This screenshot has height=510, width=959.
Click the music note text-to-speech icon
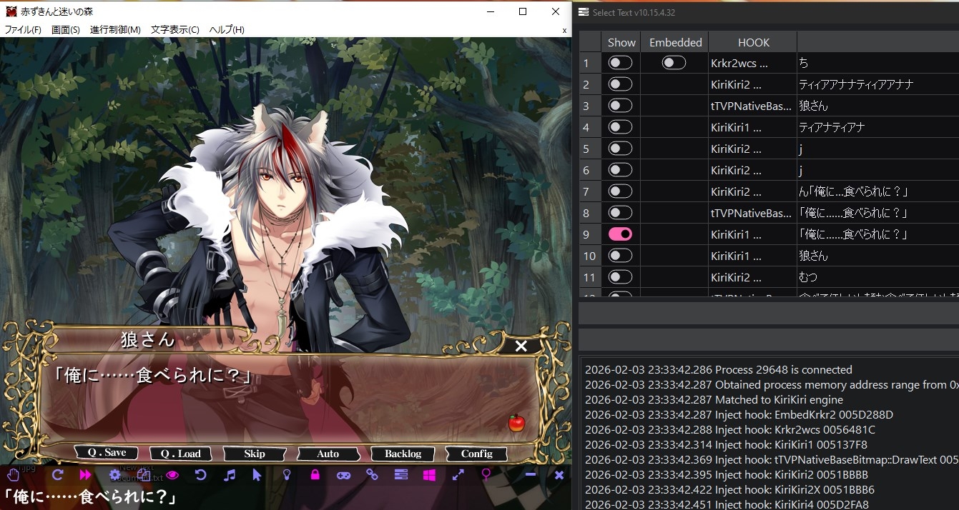230,474
